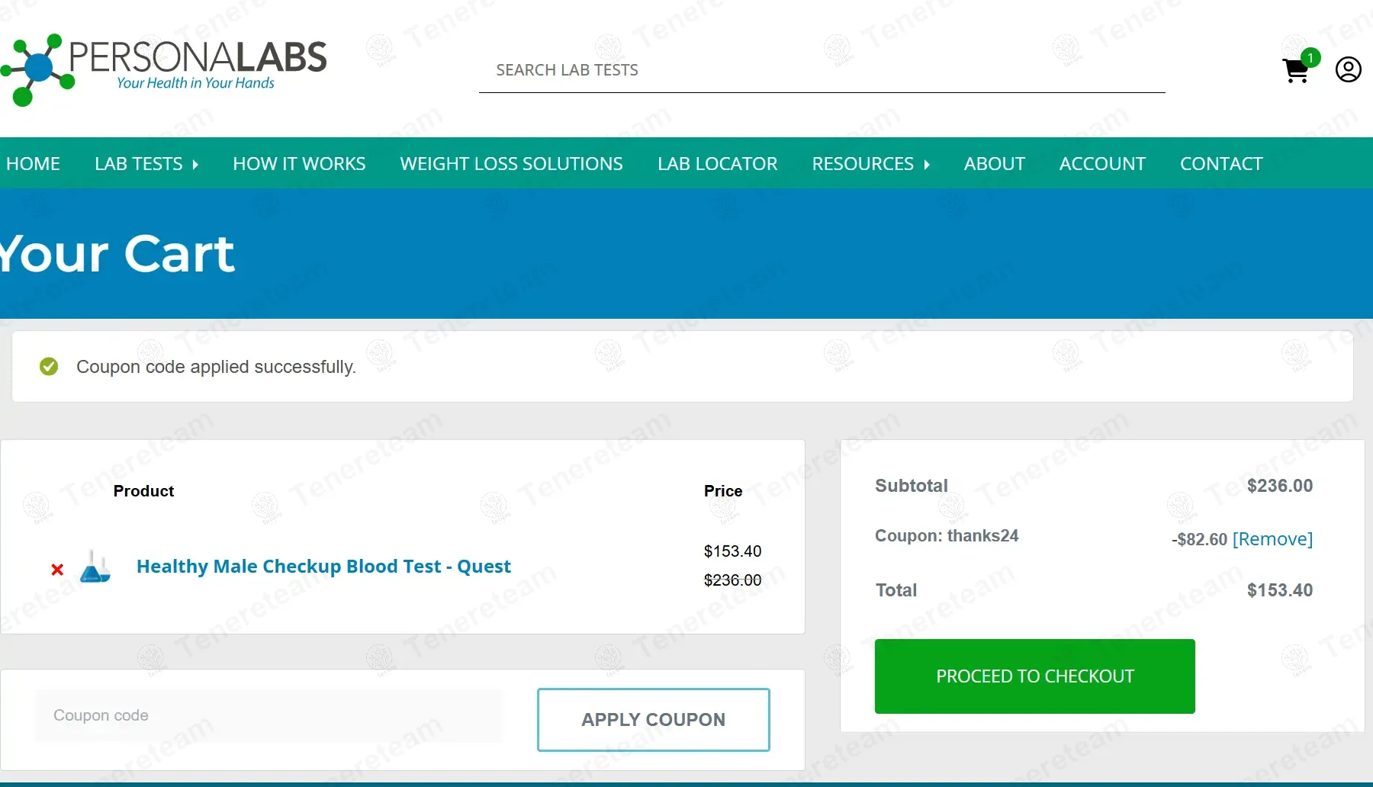1373x787 pixels.
Task: Open the ACCOUNT menu item
Action: point(1102,164)
